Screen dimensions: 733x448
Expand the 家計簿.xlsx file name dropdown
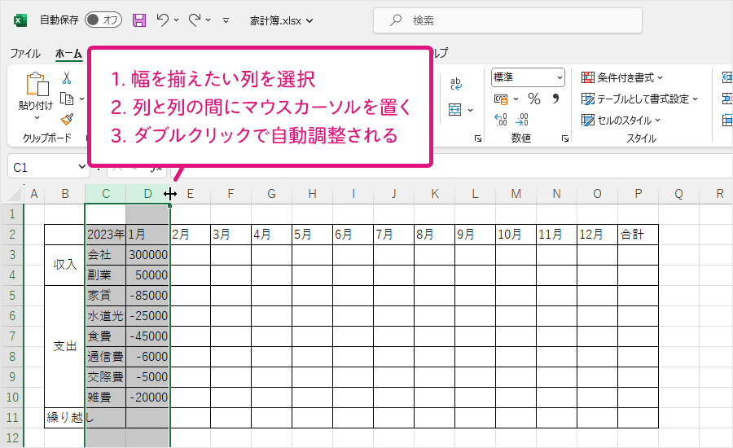coord(308,20)
